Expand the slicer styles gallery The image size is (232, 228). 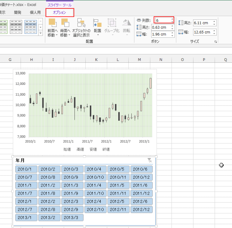click(x=41, y=33)
